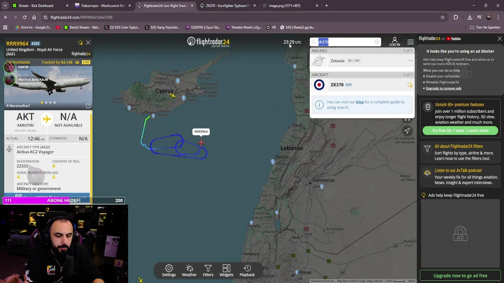504x283 pixels.
Task: Reload the page
Action: coord(24,17)
